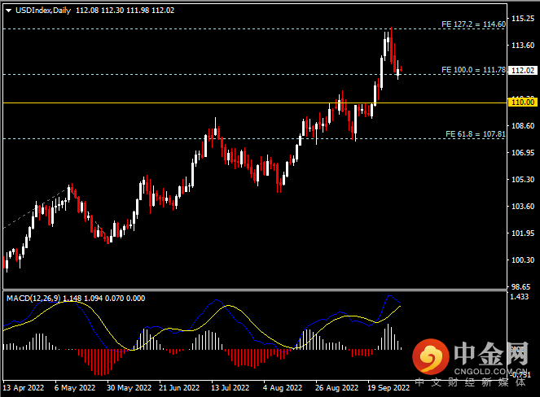Click the 113.60 price axis label
This screenshot has height=397, width=540.
(523, 46)
